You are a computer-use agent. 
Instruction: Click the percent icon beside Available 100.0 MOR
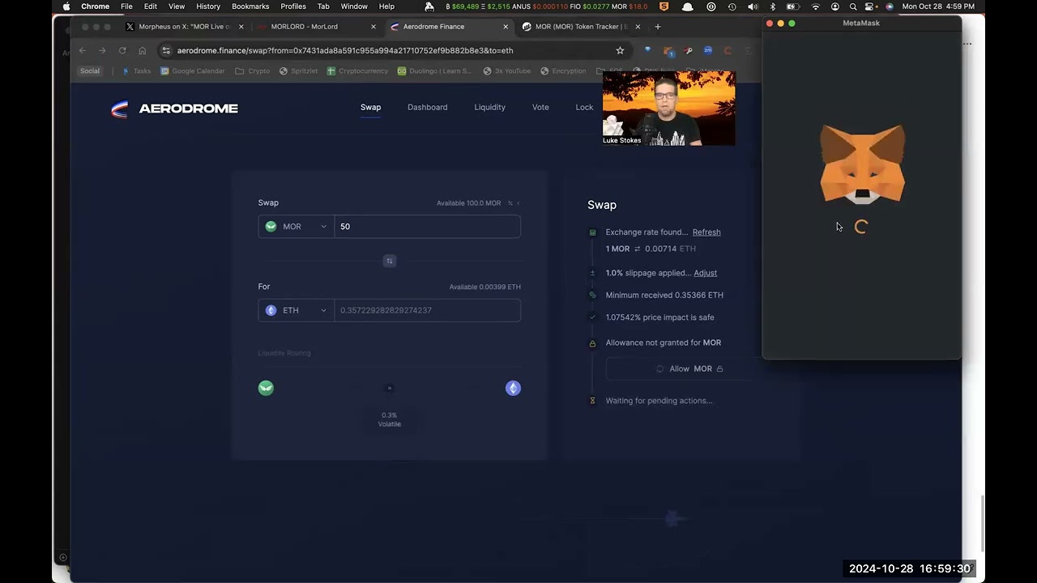click(510, 203)
